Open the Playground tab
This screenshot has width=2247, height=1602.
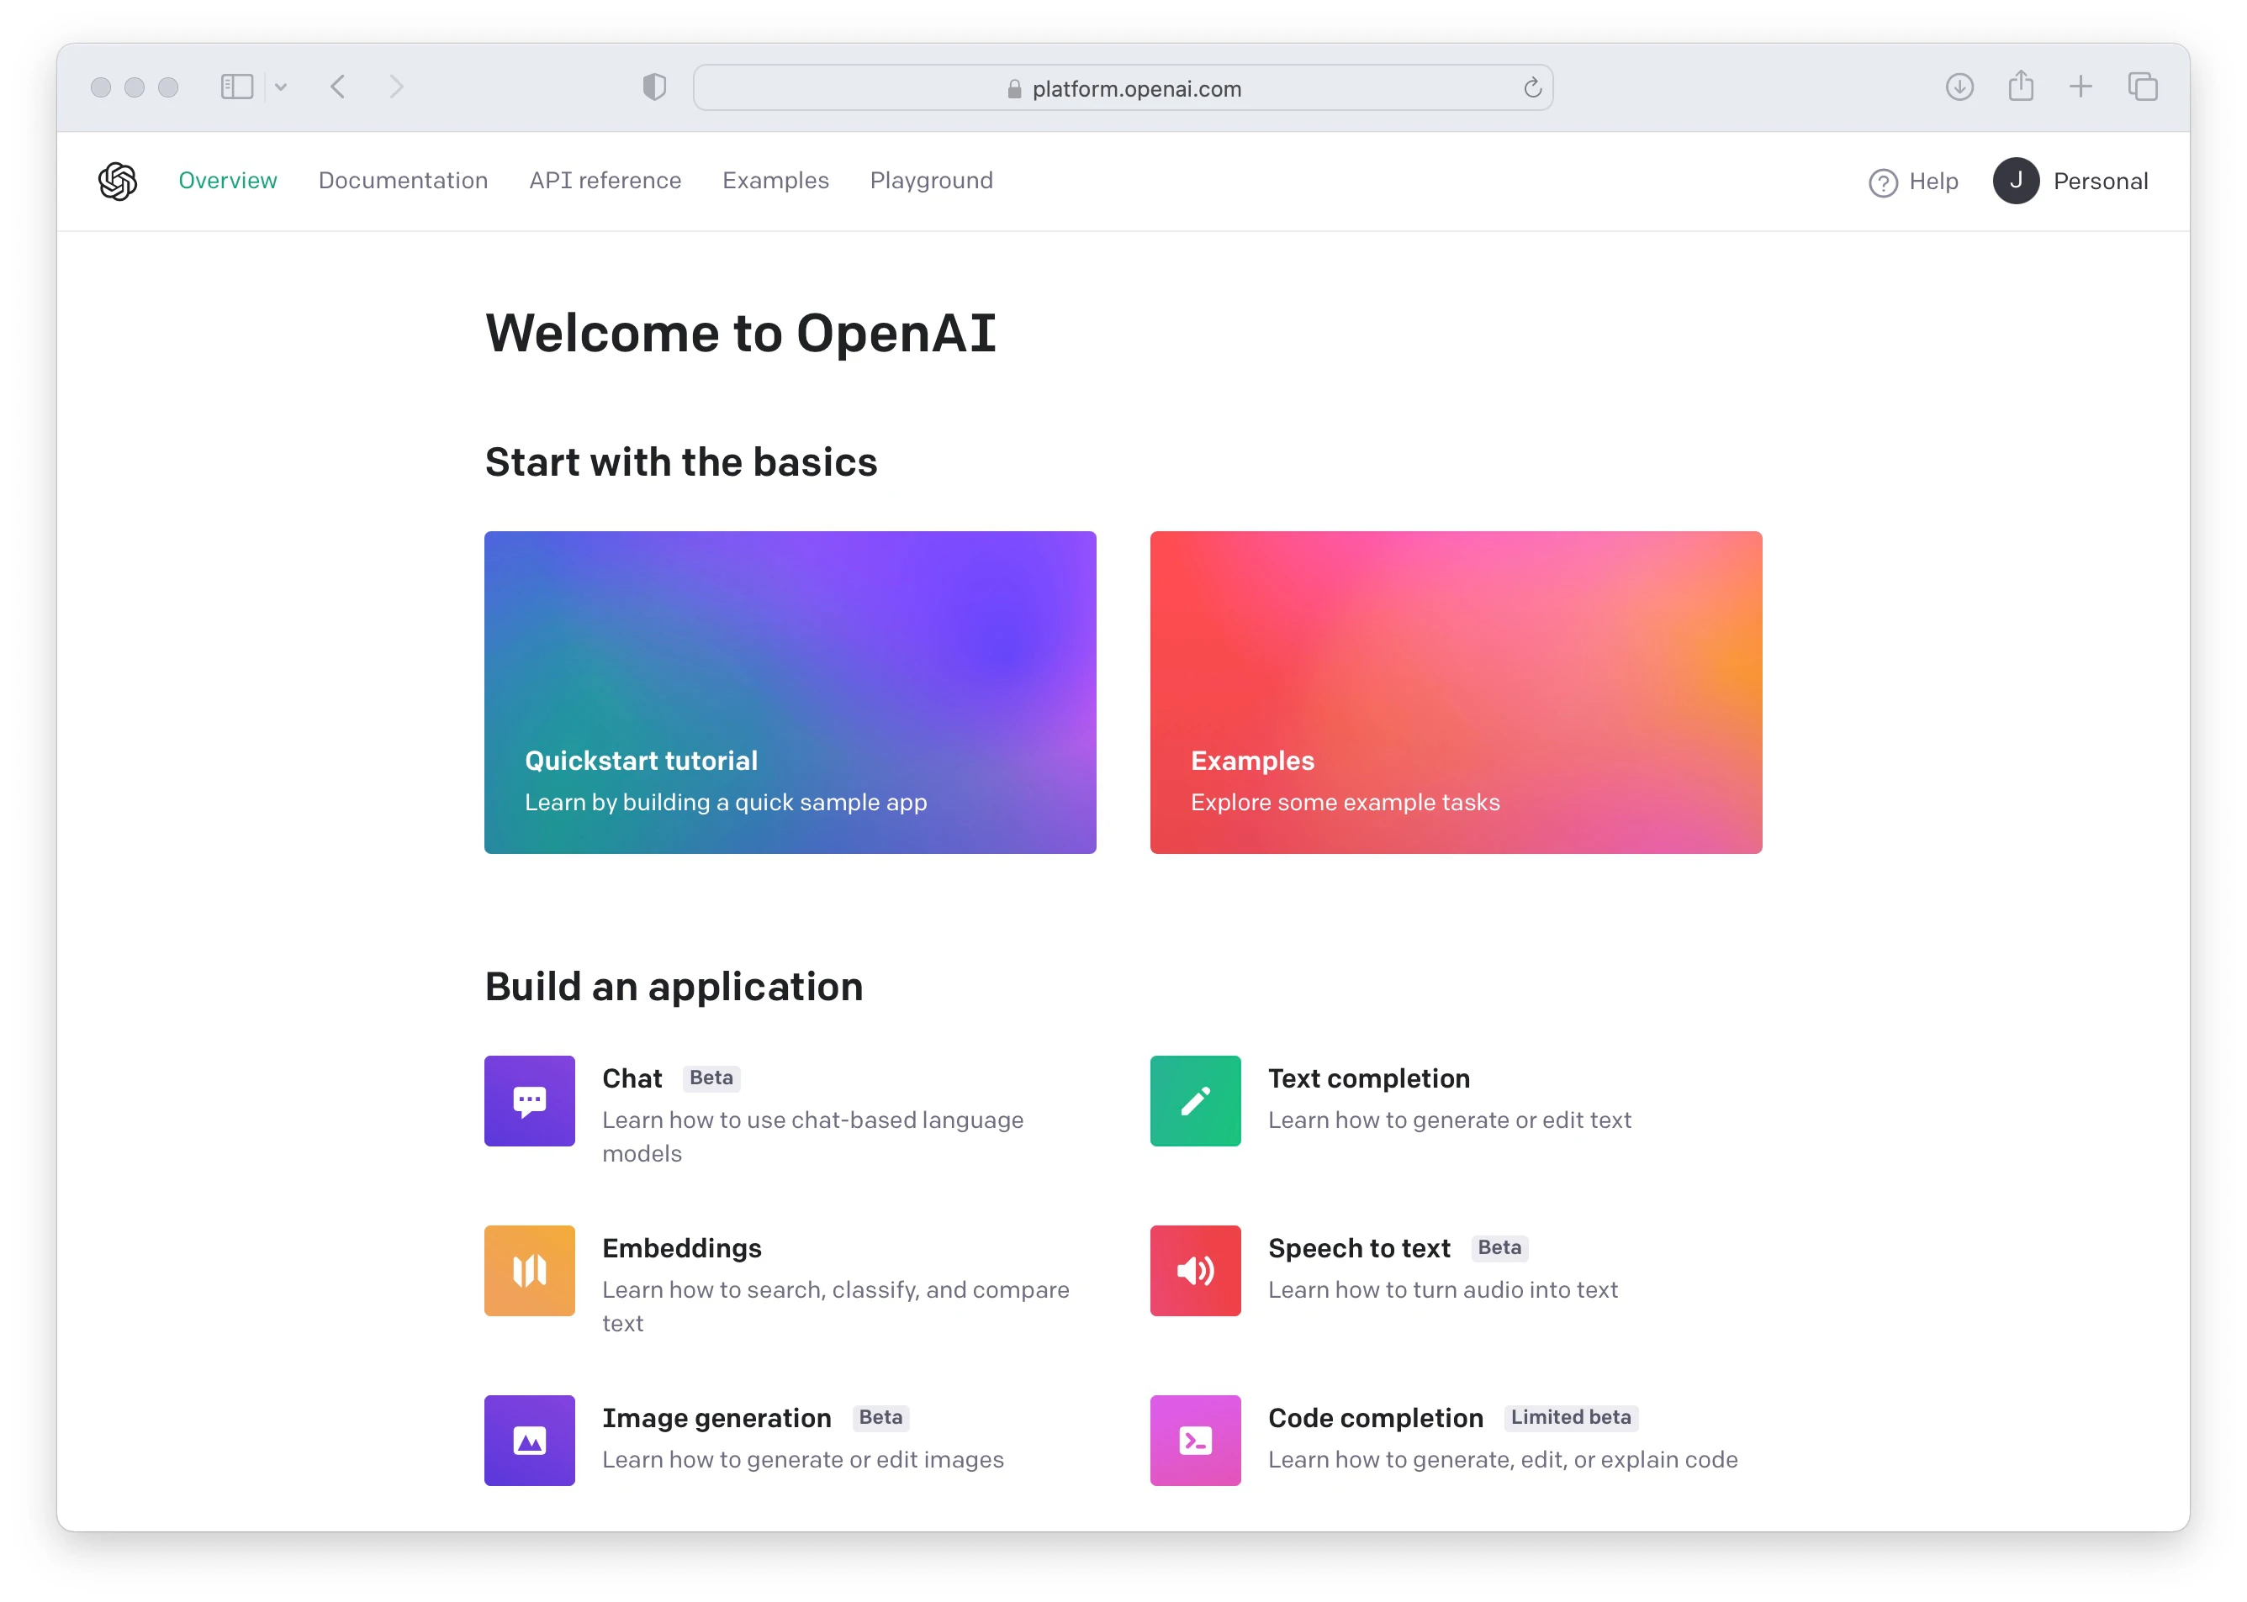931,181
